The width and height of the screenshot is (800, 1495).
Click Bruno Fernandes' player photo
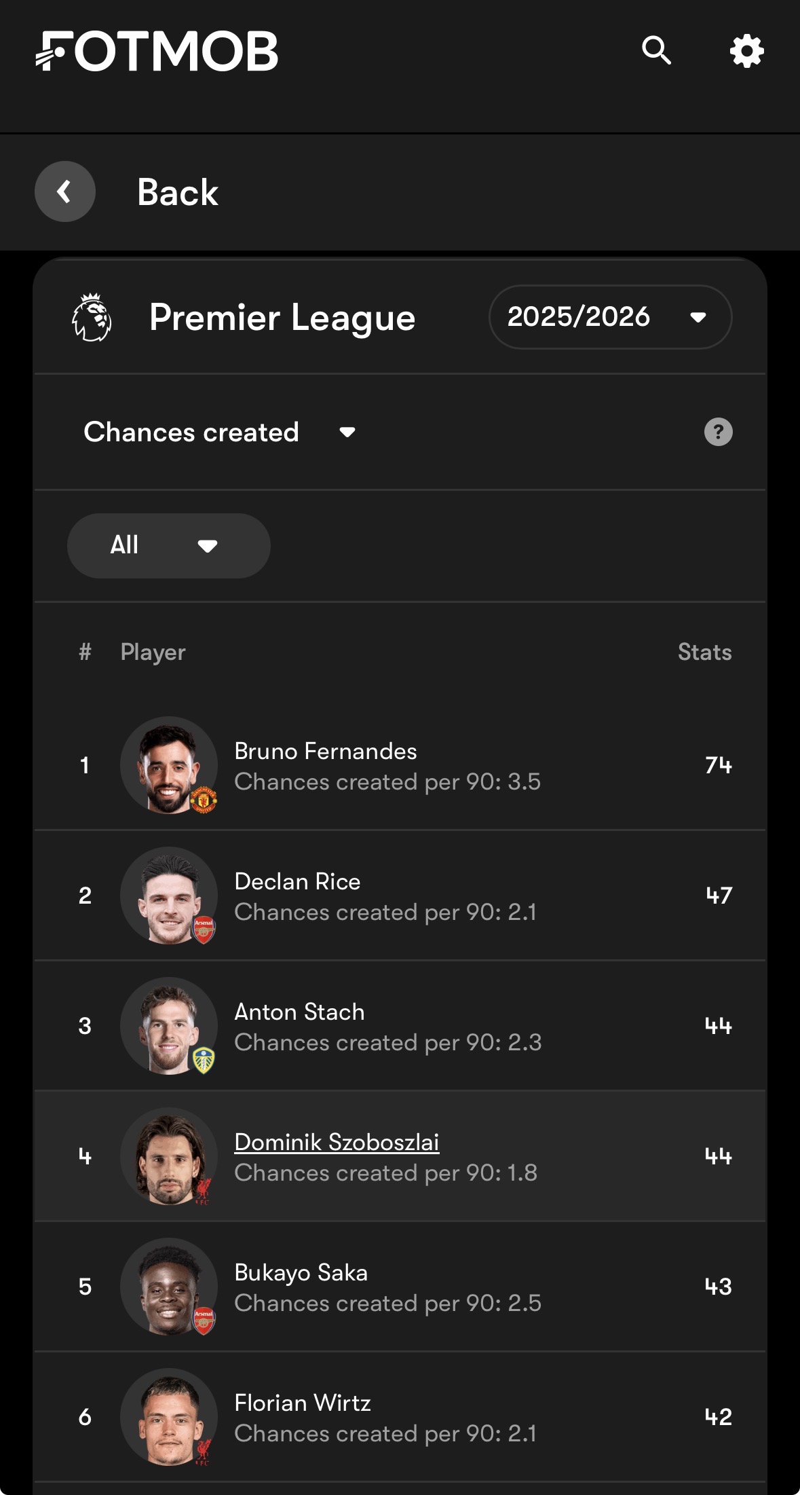point(169,765)
